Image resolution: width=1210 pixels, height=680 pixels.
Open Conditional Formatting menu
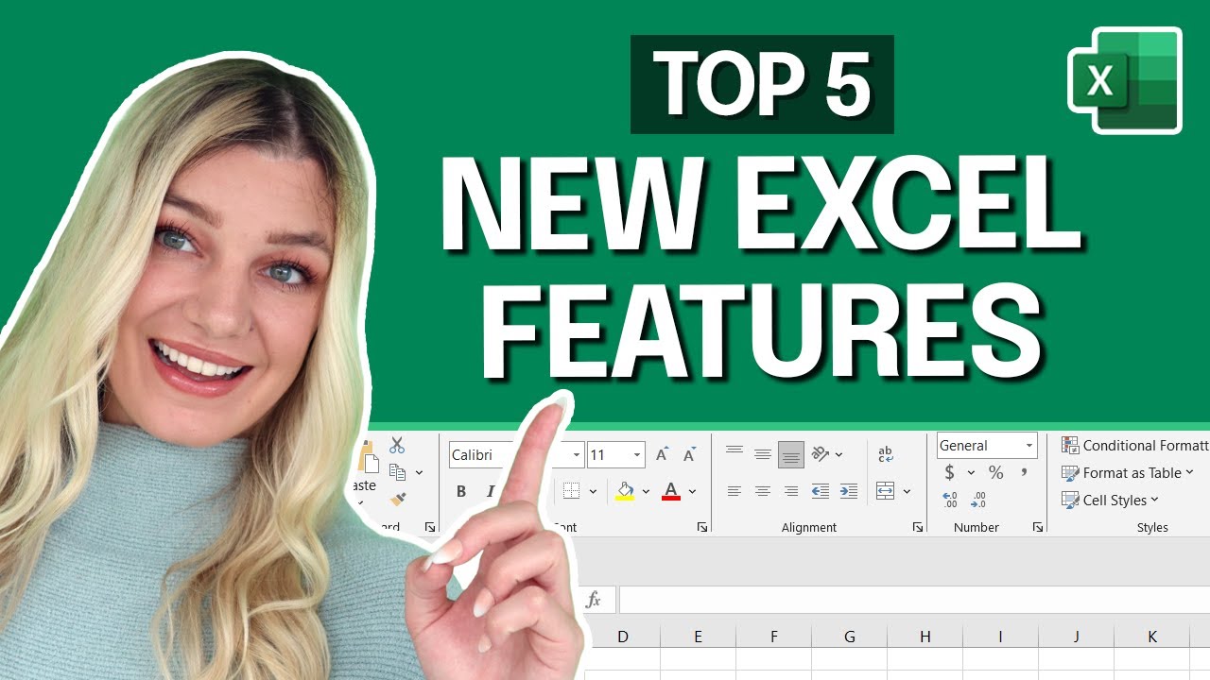[1135, 446]
